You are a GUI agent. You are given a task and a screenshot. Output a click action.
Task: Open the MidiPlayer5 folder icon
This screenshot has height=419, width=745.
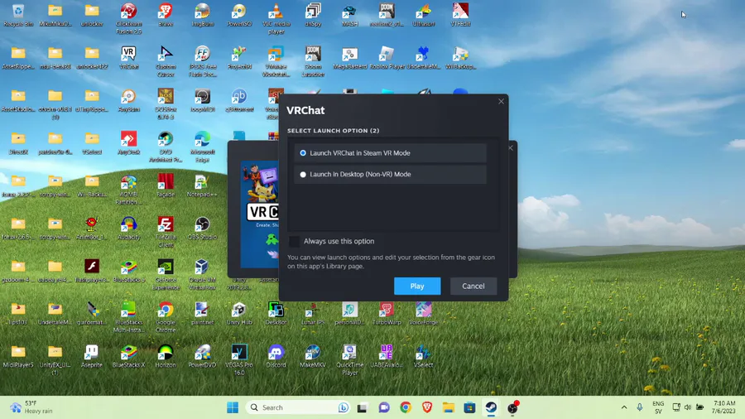coord(18,356)
